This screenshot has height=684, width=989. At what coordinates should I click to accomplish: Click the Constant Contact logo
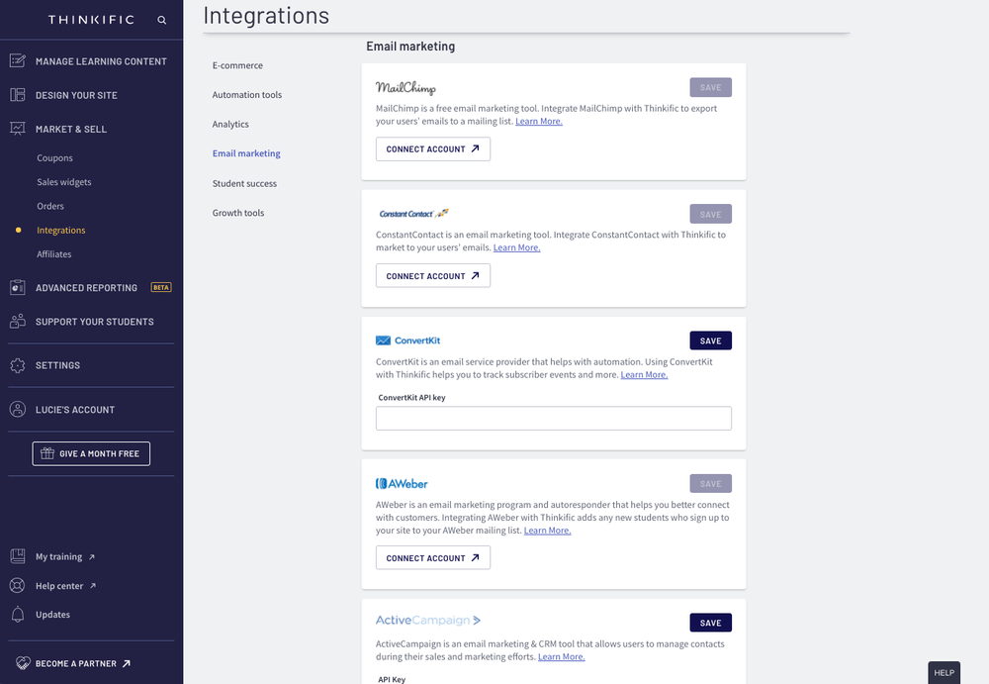click(413, 214)
